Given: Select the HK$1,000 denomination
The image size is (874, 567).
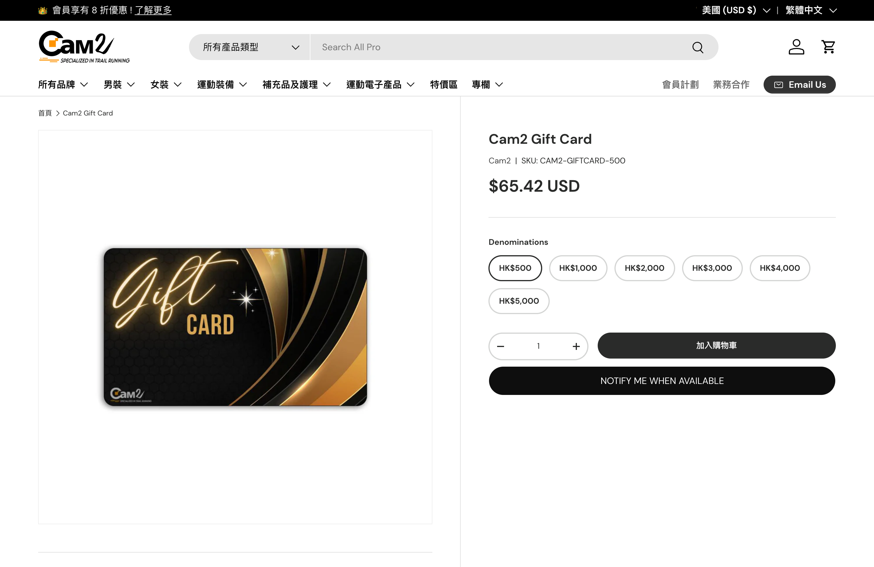Looking at the screenshot, I should click(578, 268).
